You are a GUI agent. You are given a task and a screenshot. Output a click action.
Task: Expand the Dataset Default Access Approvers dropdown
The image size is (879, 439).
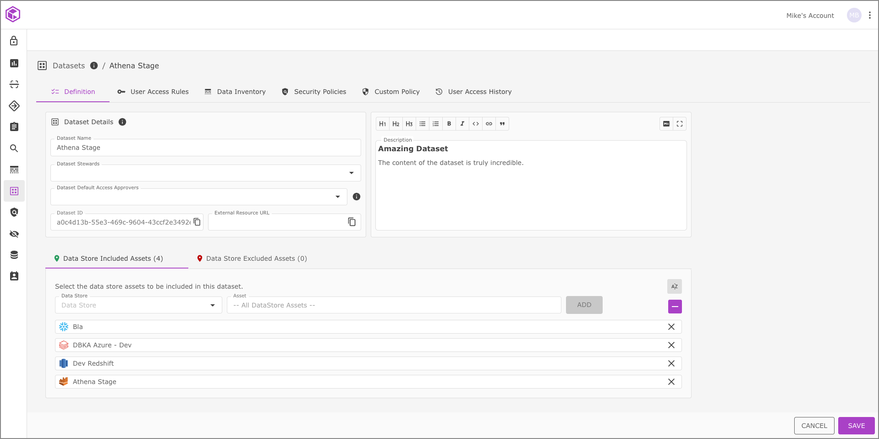coord(338,197)
